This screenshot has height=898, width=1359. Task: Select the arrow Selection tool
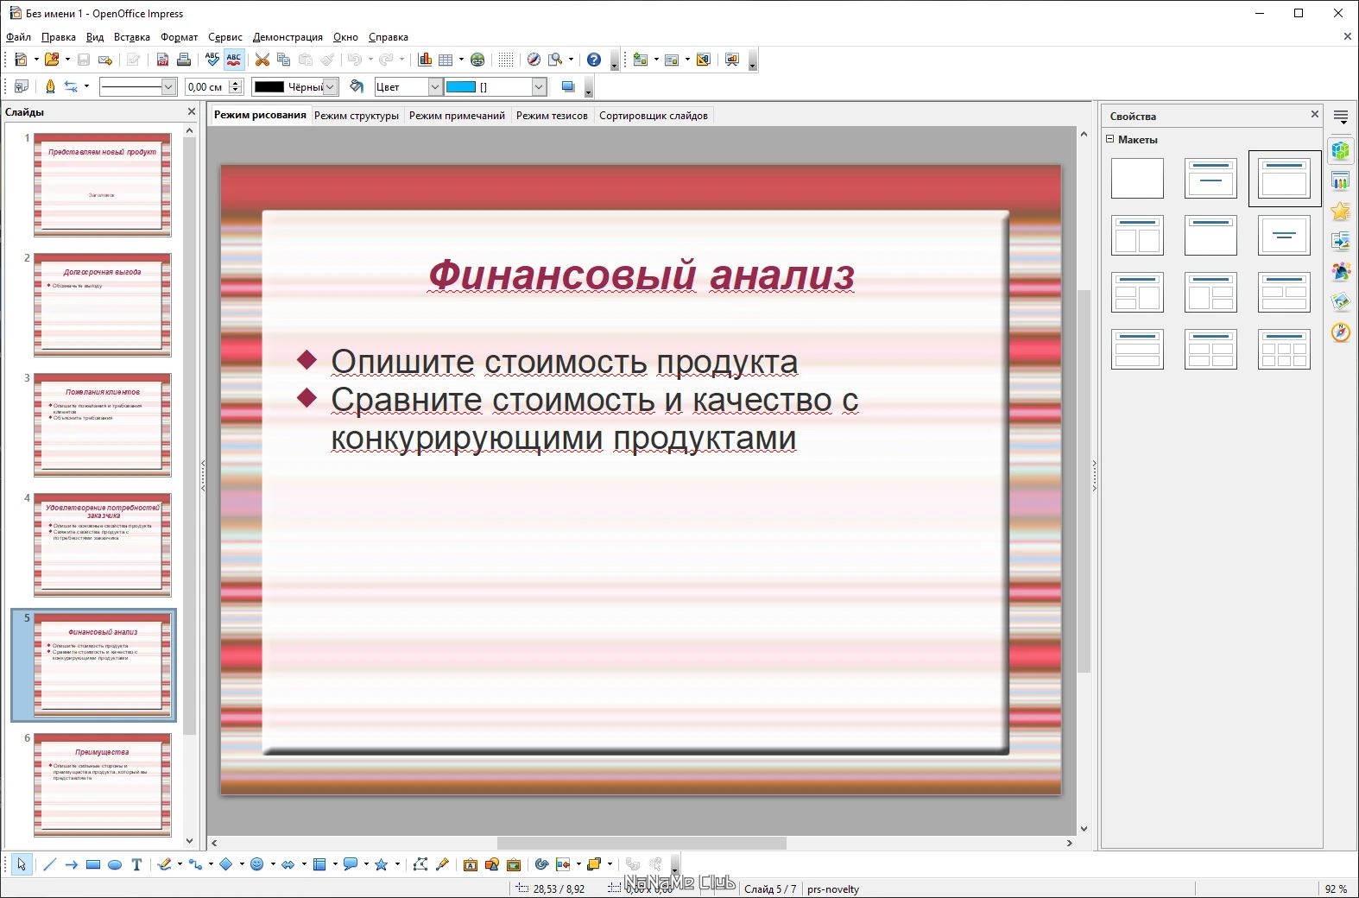click(x=22, y=864)
